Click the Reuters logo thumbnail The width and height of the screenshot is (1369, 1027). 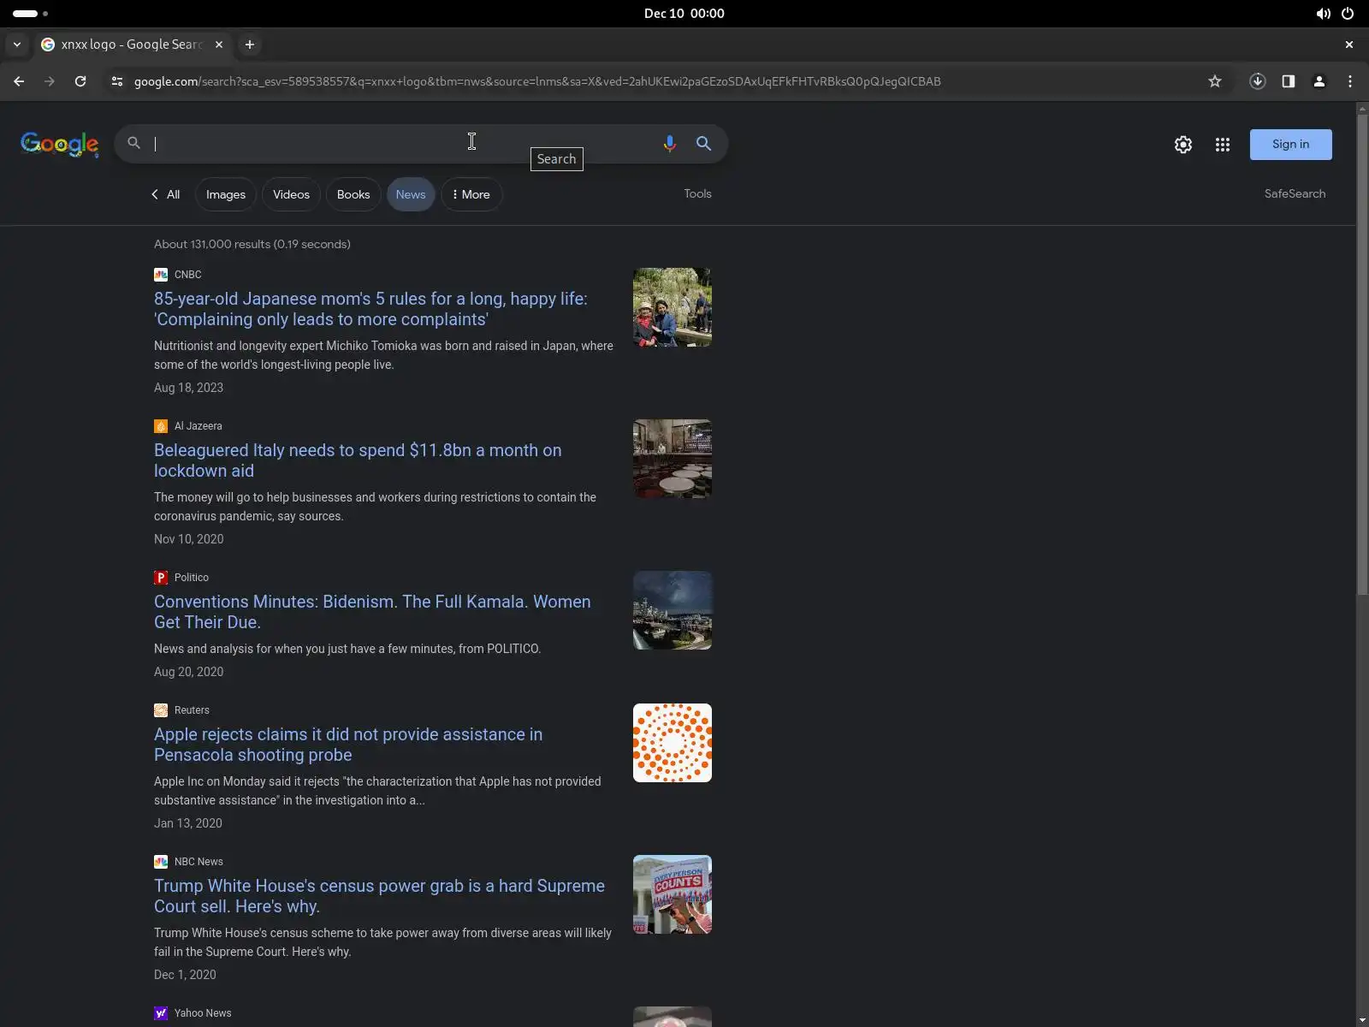tap(673, 743)
